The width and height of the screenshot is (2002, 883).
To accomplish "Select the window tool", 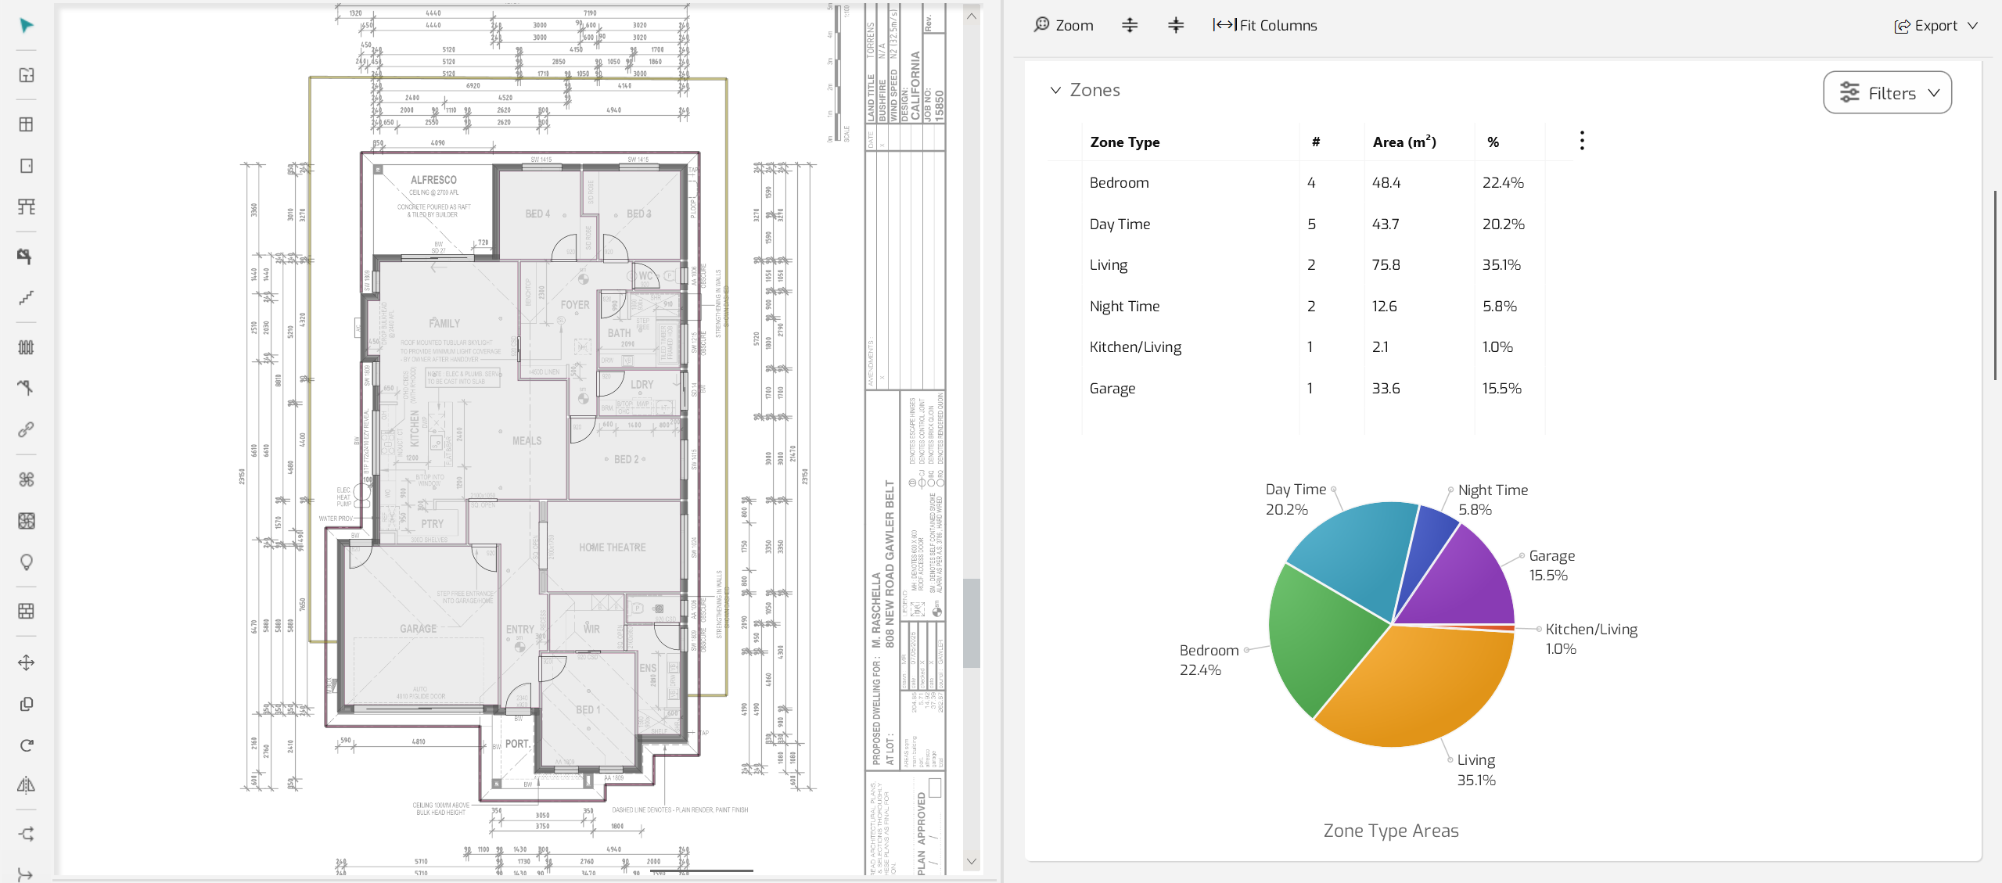I will [x=26, y=124].
